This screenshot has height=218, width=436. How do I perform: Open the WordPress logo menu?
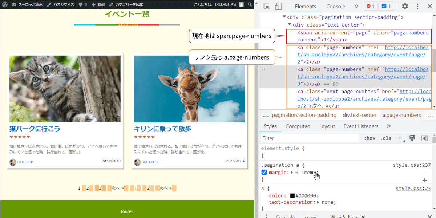[x=5, y=4]
